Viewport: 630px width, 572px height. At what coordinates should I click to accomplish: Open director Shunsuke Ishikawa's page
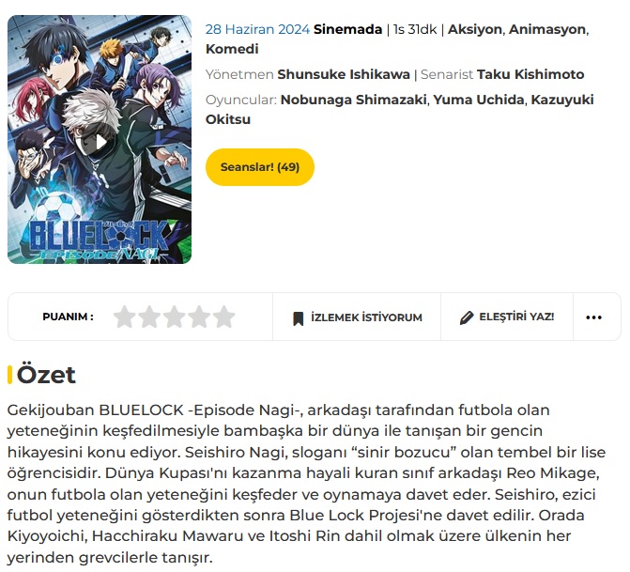344,74
